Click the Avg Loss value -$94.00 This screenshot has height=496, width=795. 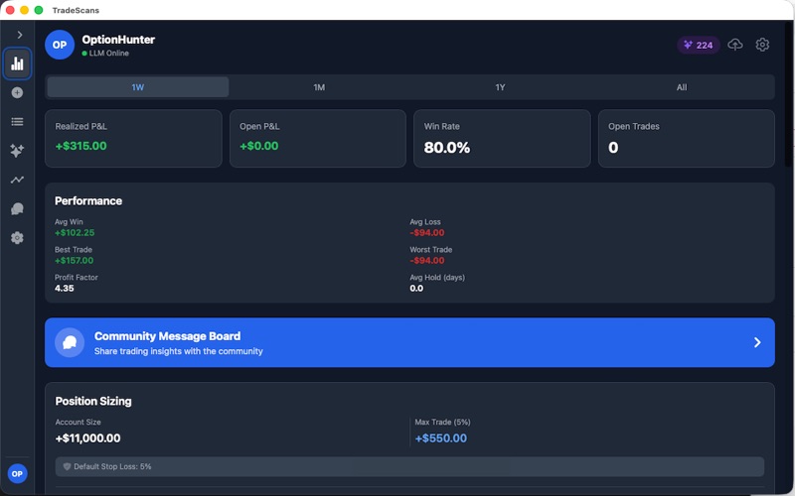tap(427, 233)
